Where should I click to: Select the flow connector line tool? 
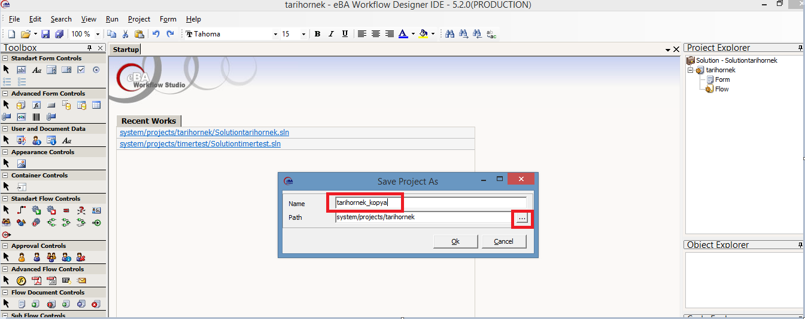point(21,210)
